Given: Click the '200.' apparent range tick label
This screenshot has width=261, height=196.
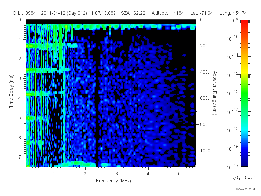Looking at the screenshot, I should point(205,46).
